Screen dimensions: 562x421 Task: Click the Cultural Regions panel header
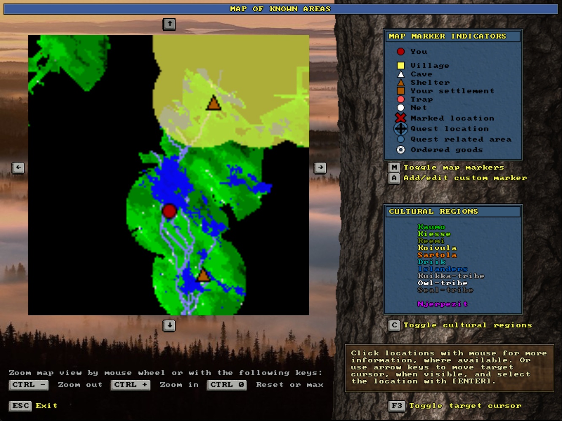tap(453, 212)
